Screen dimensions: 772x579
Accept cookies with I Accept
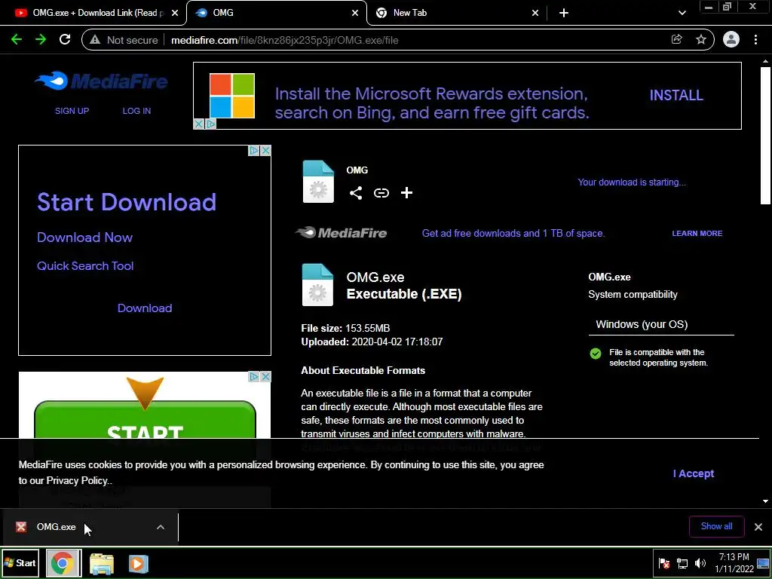pyautogui.click(x=694, y=473)
